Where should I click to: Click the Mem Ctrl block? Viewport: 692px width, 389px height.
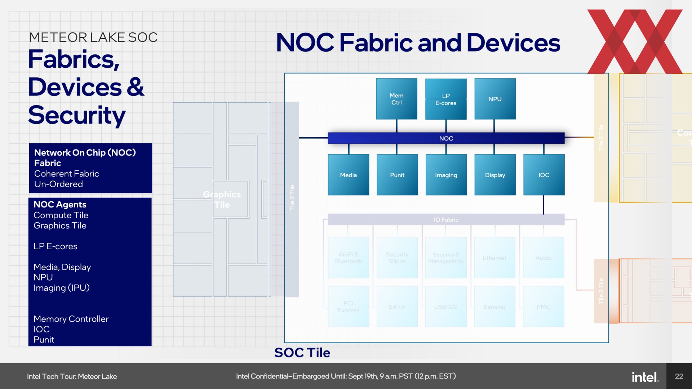[396, 99]
